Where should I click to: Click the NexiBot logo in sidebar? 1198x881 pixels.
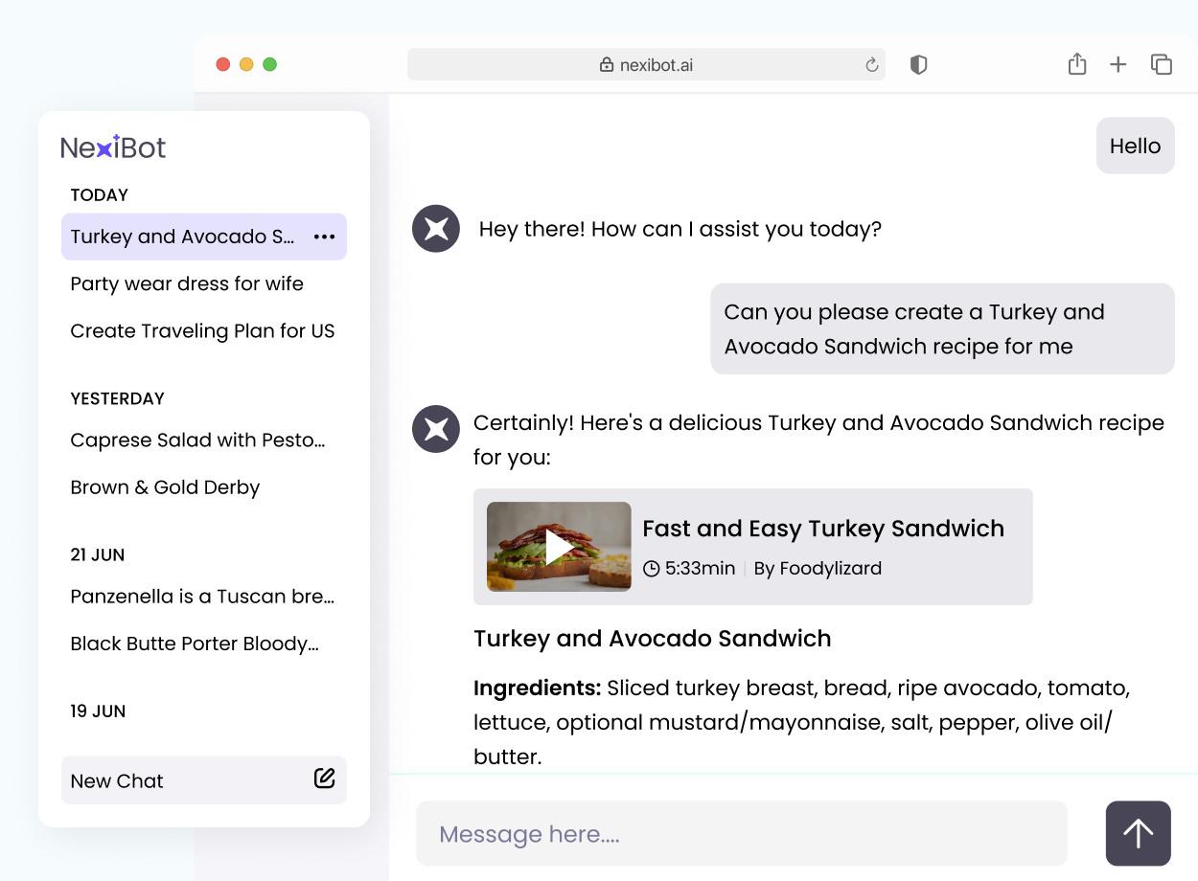pyautogui.click(x=113, y=147)
